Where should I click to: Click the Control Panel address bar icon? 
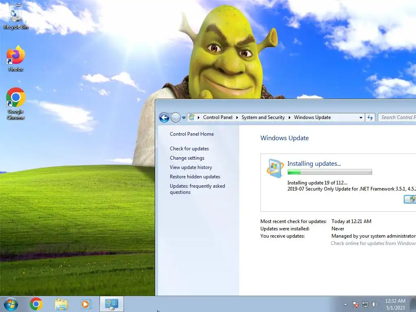tap(192, 117)
